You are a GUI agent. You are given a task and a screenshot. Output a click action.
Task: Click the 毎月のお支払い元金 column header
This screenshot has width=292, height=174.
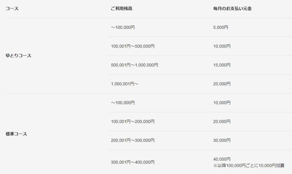pos(233,8)
